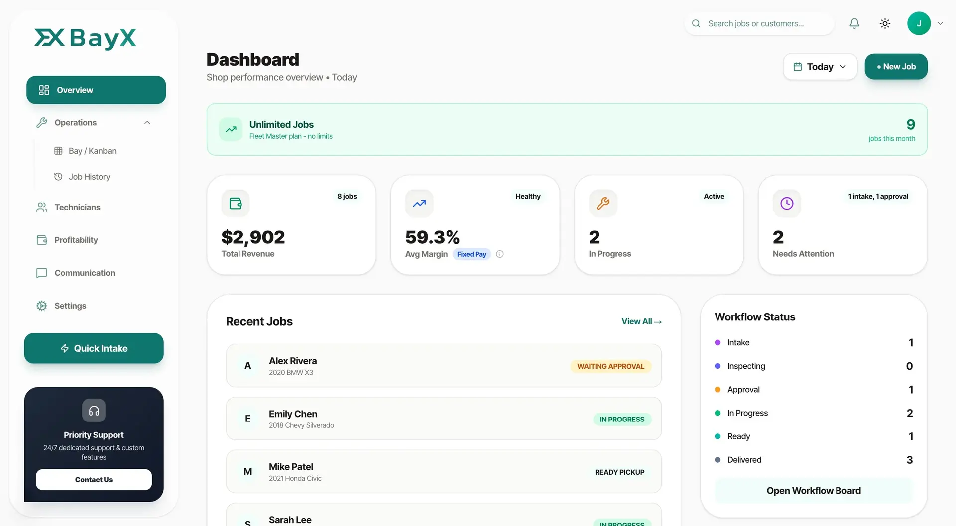Click the BayX logo

[x=85, y=38]
